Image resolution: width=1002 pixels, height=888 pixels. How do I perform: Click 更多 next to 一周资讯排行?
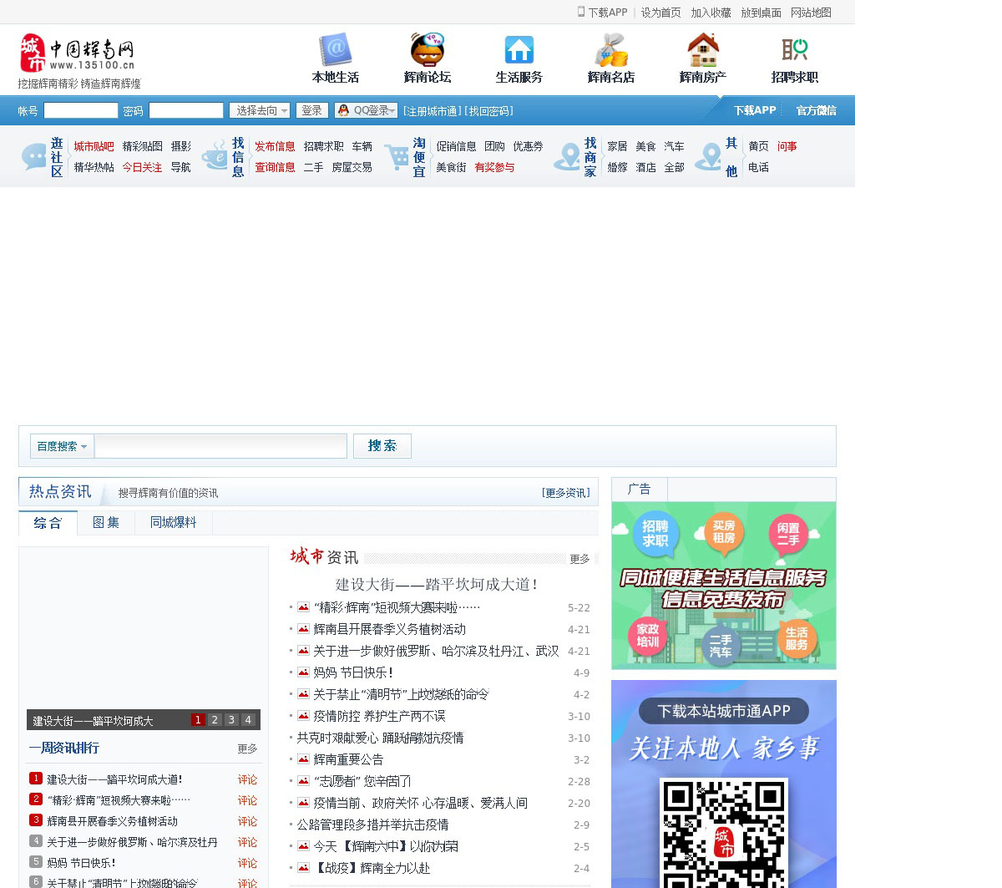247,748
